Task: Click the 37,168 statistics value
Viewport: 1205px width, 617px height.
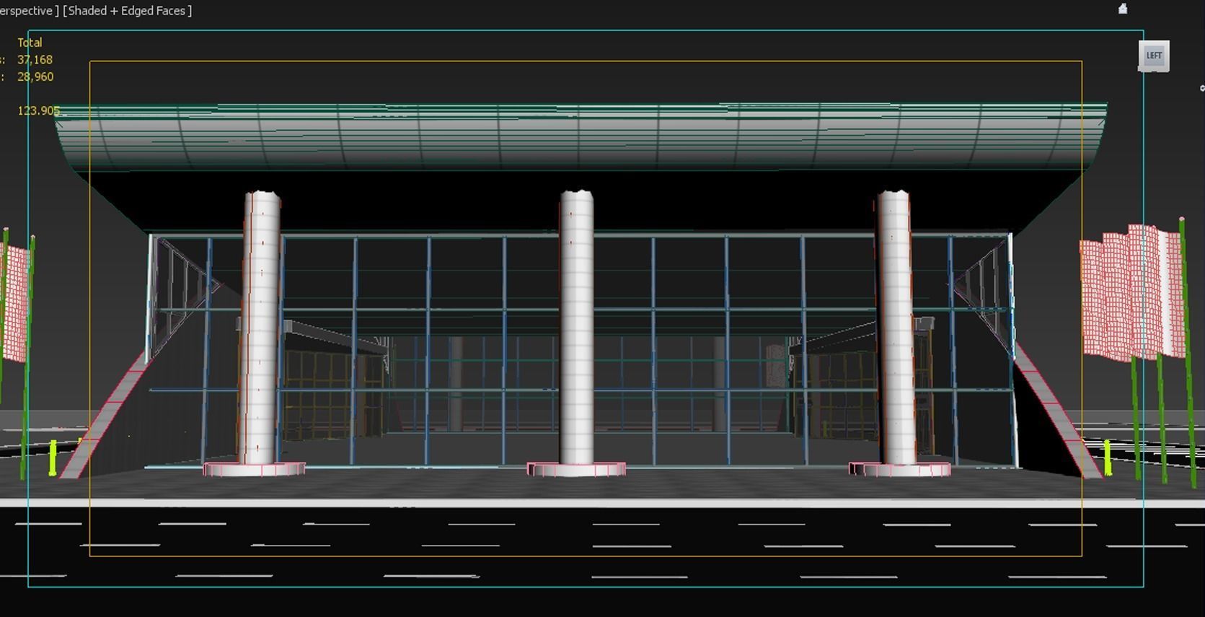Action: pyautogui.click(x=35, y=60)
